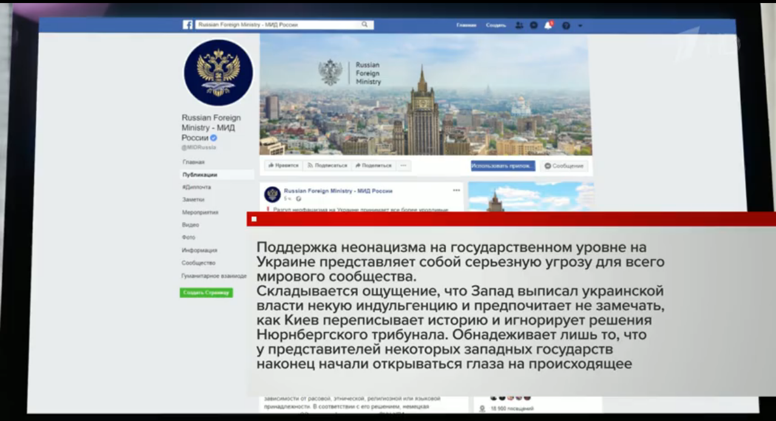The width and height of the screenshot is (776, 421).
Task: Open the post options ellipsis menu
Action: pyautogui.click(x=456, y=190)
